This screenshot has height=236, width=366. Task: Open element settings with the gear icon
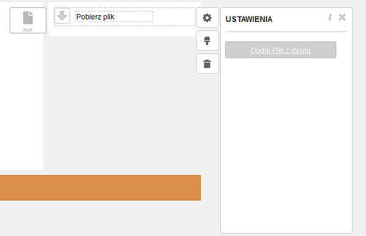click(x=207, y=18)
